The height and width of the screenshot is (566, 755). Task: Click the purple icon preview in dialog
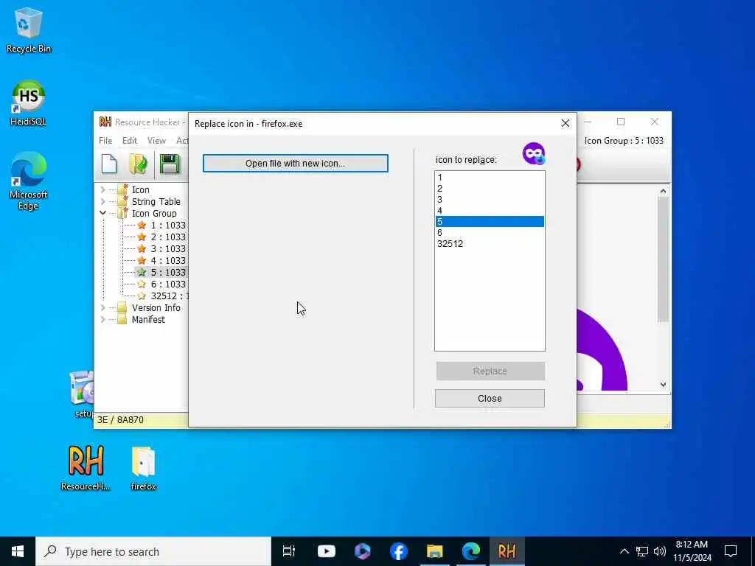point(534,153)
